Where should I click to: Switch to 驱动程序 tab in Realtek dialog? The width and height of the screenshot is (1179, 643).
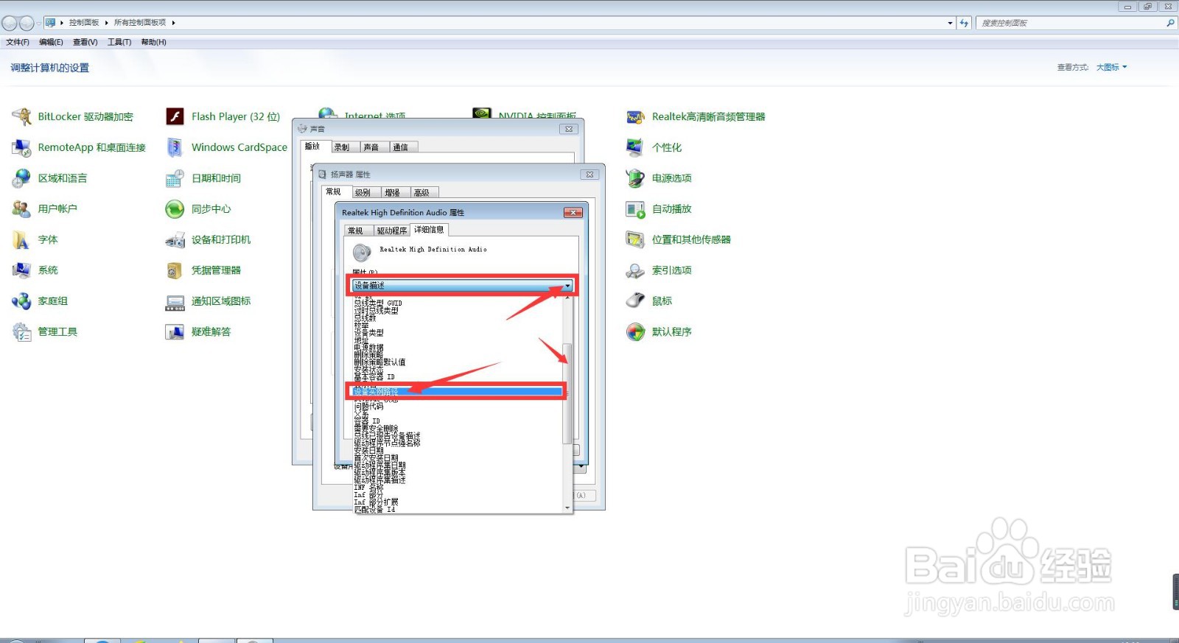tap(392, 231)
